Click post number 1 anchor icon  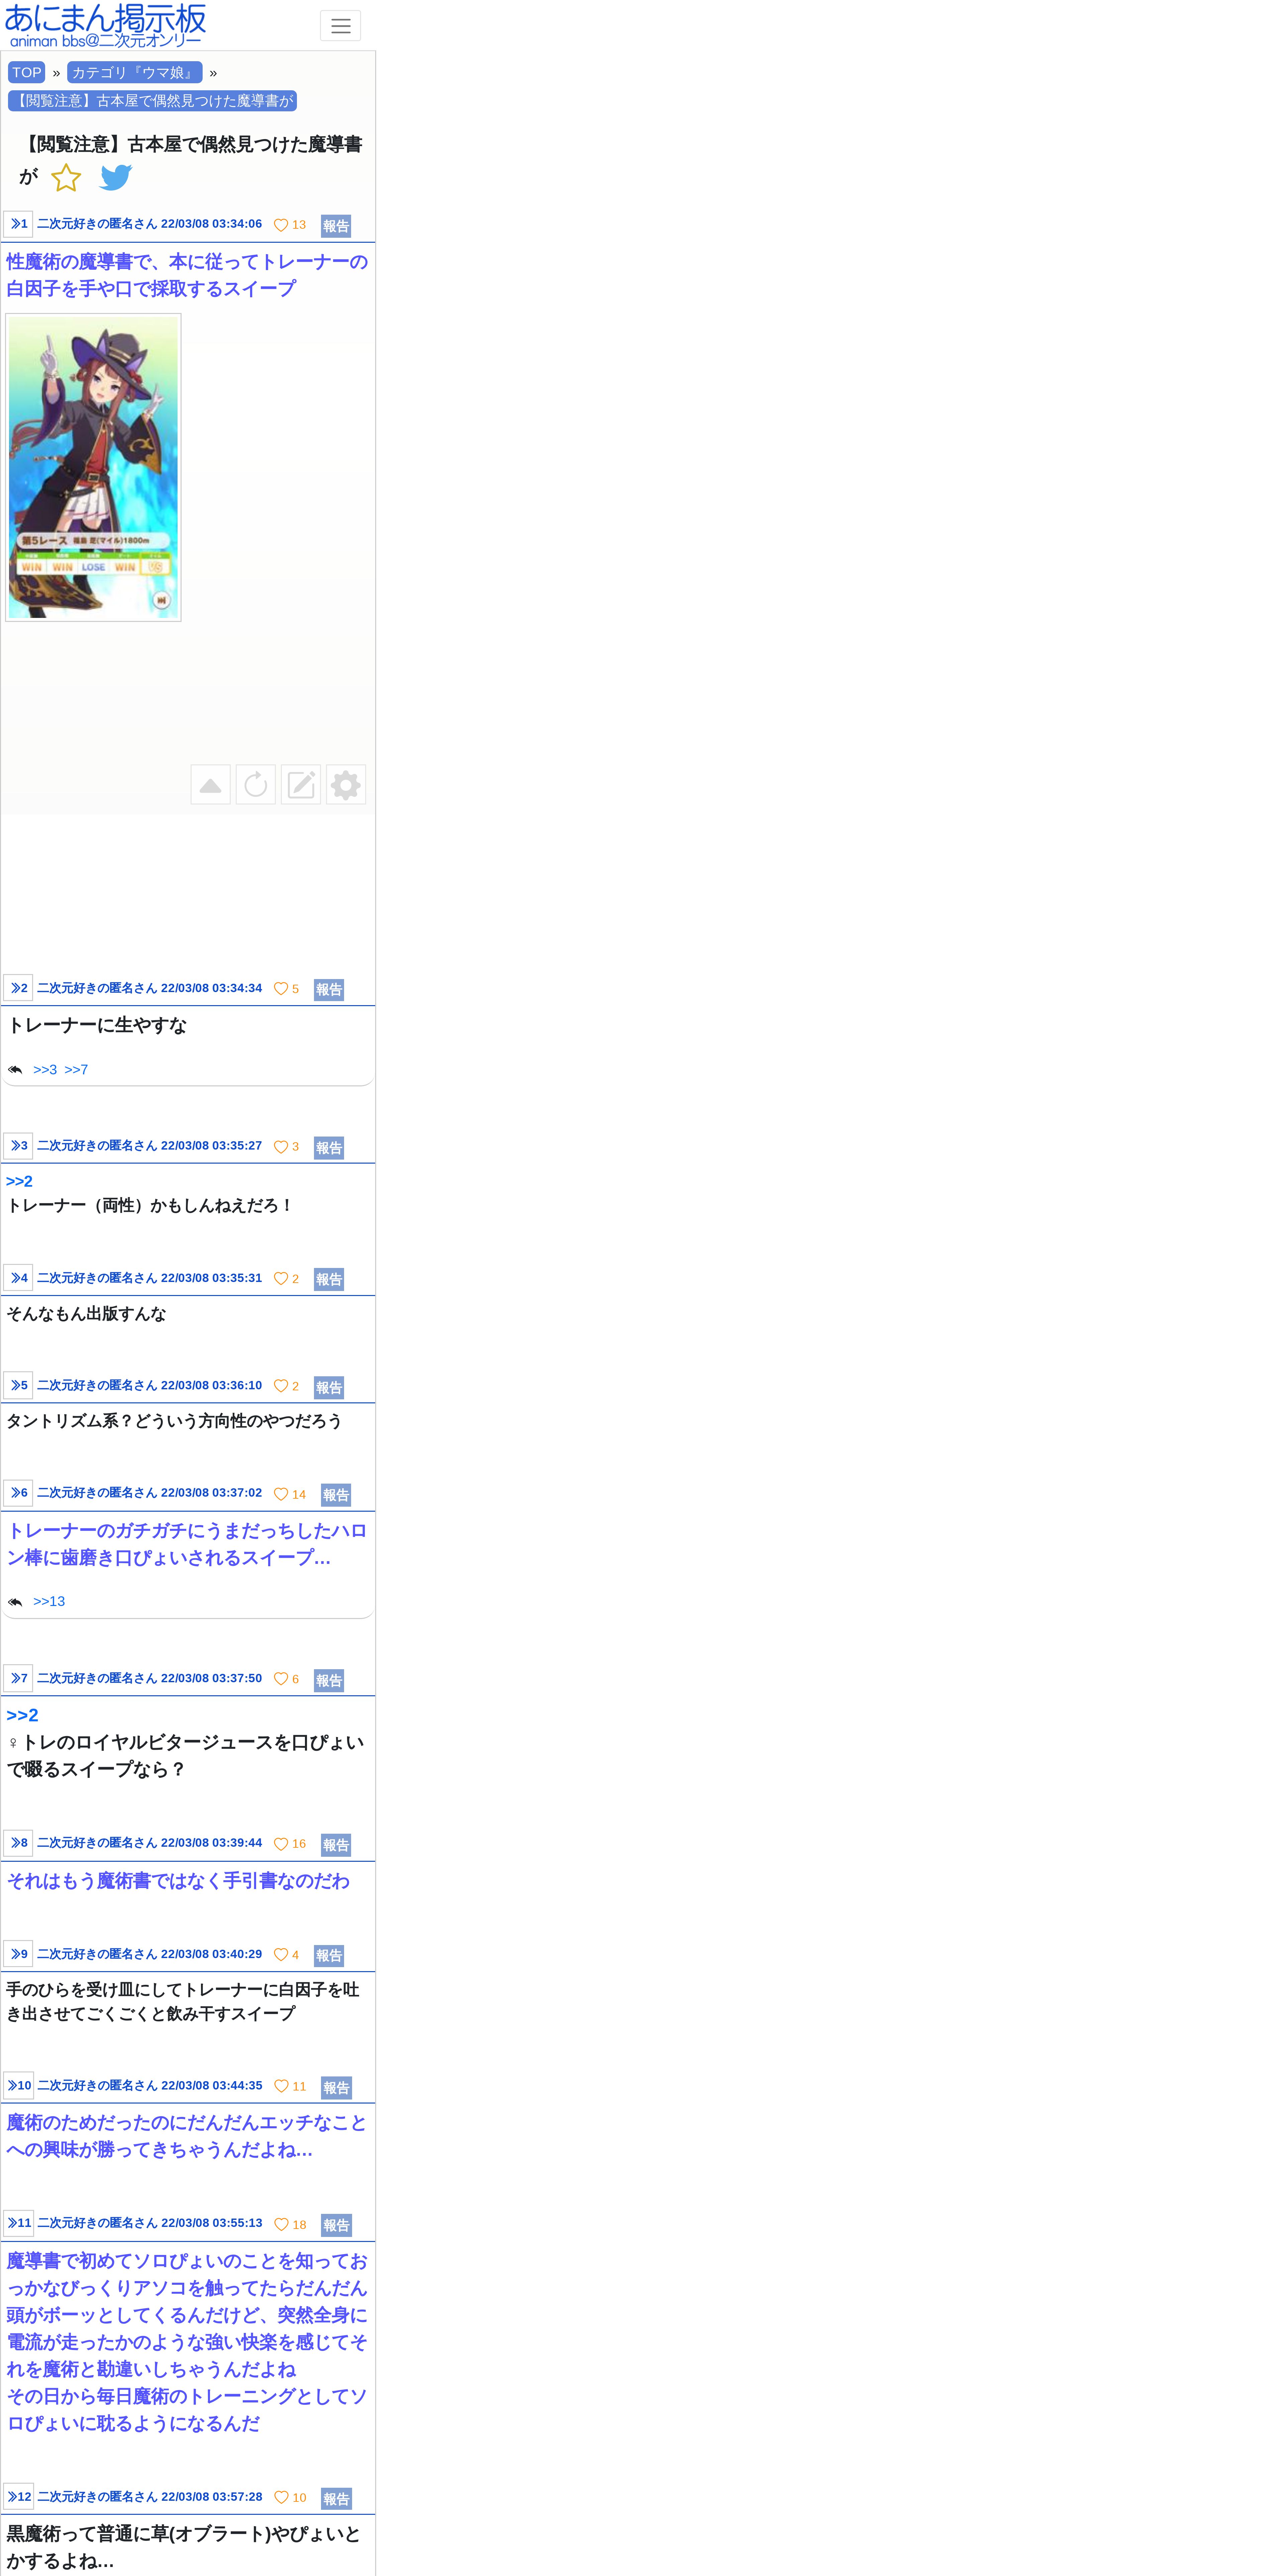(18, 224)
